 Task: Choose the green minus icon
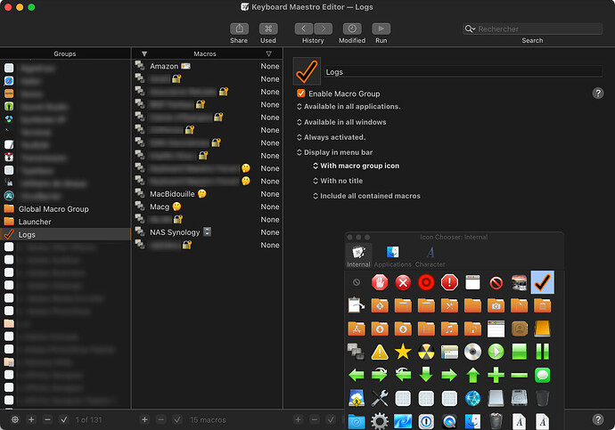520,375
